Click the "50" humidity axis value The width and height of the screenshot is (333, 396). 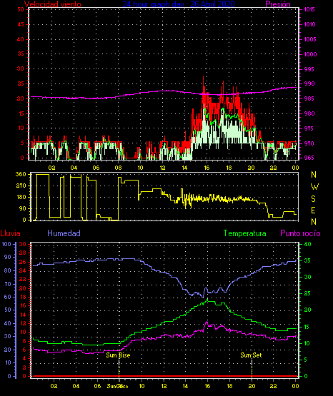(x=8, y=310)
